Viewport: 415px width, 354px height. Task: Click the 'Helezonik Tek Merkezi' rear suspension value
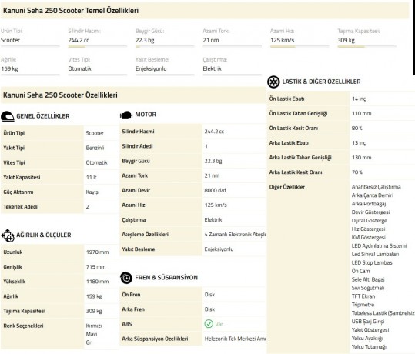click(x=235, y=339)
